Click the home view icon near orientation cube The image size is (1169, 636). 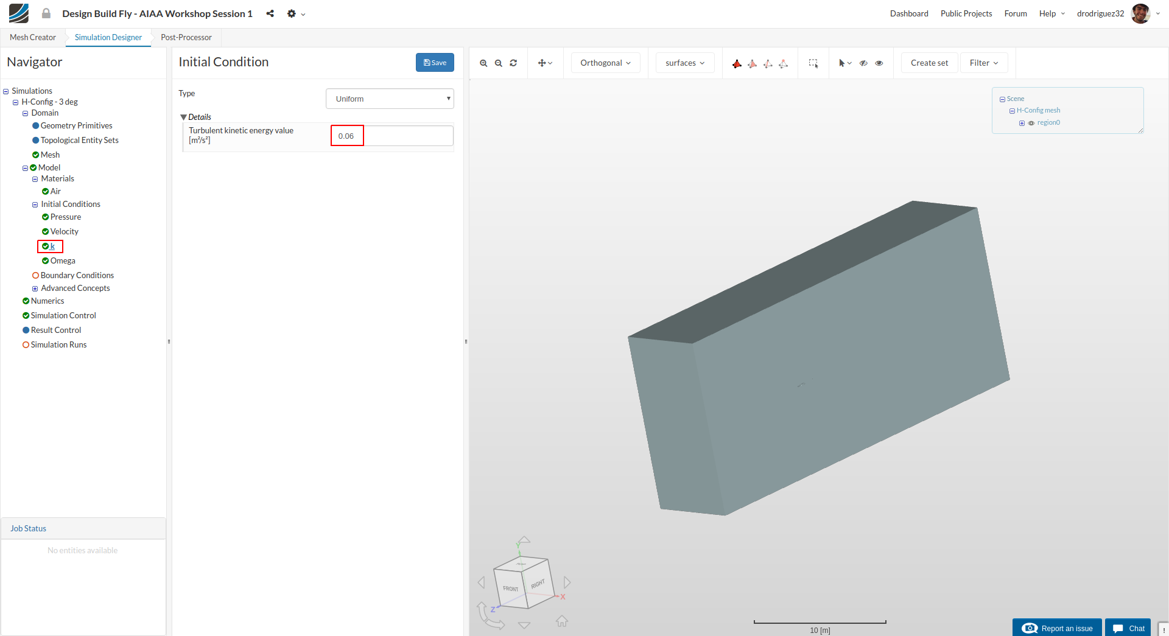561,621
